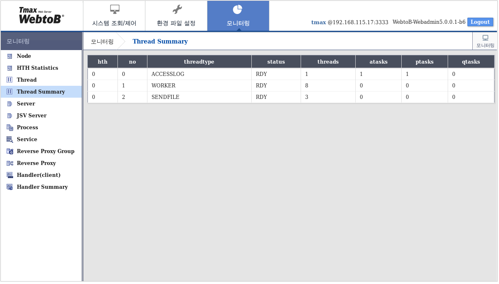Click the Thread Summary sidebar icon

pyautogui.click(x=10, y=92)
